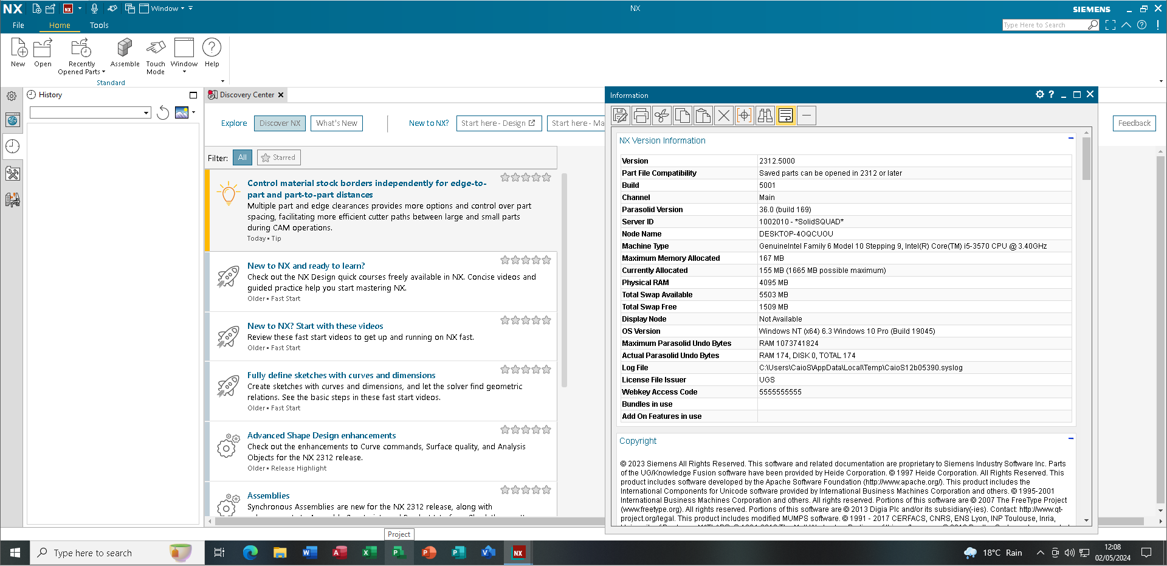1167x566 pixels.
Task: Open the web browser resource tab
Action: [x=13, y=120]
